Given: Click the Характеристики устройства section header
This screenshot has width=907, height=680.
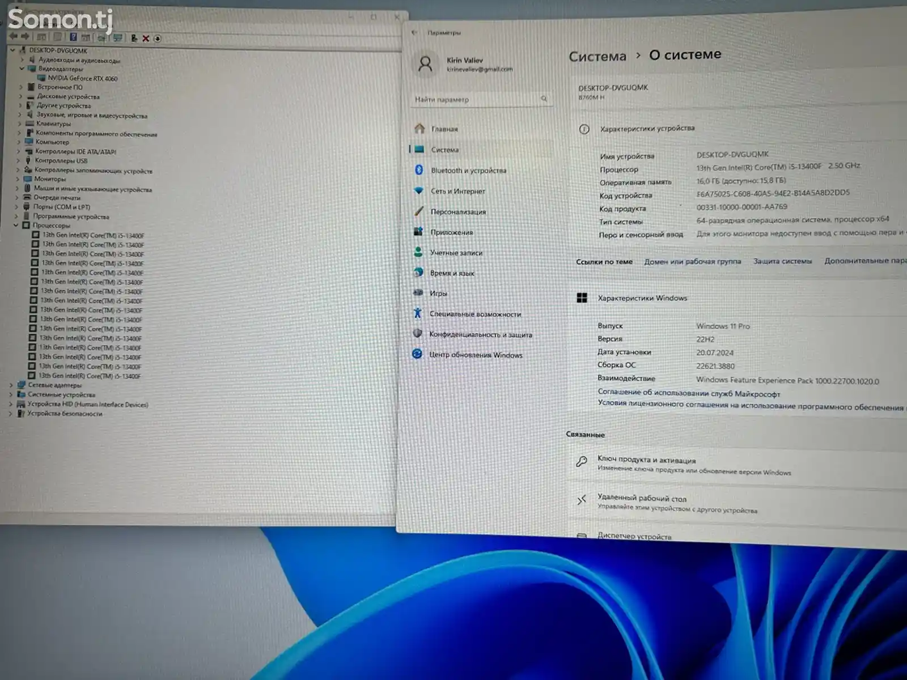Looking at the screenshot, I should click(647, 128).
